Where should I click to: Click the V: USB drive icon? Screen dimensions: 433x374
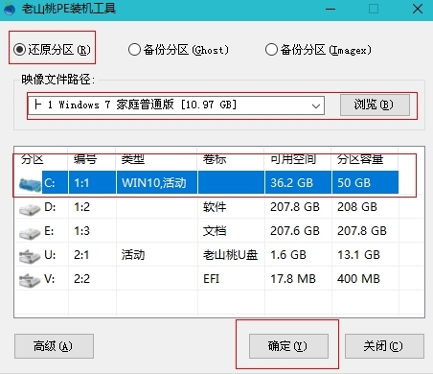pyautogui.click(x=30, y=280)
